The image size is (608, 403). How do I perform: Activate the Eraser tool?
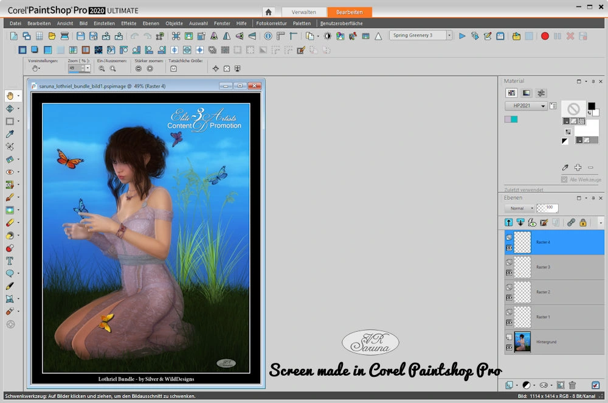(10, 223)
